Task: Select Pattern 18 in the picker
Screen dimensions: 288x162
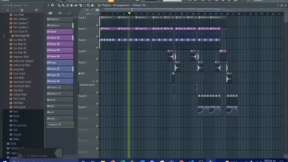Action: coord(60,125)
